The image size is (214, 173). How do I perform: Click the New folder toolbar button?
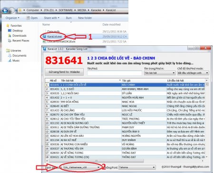(85, 18)
